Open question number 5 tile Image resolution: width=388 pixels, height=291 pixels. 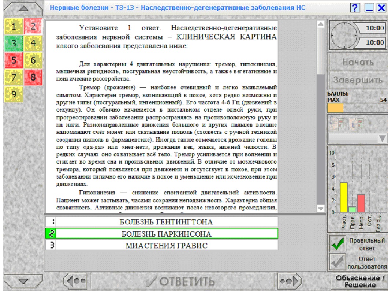point(14,60)
